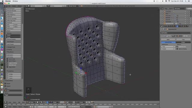Viewport: 192px width, 108px height.
Task: Open 3D viewport Select menu
Action: [x=15, y=102]
